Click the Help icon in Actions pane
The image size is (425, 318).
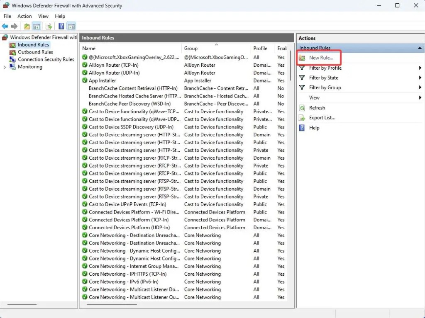(302, 128)
